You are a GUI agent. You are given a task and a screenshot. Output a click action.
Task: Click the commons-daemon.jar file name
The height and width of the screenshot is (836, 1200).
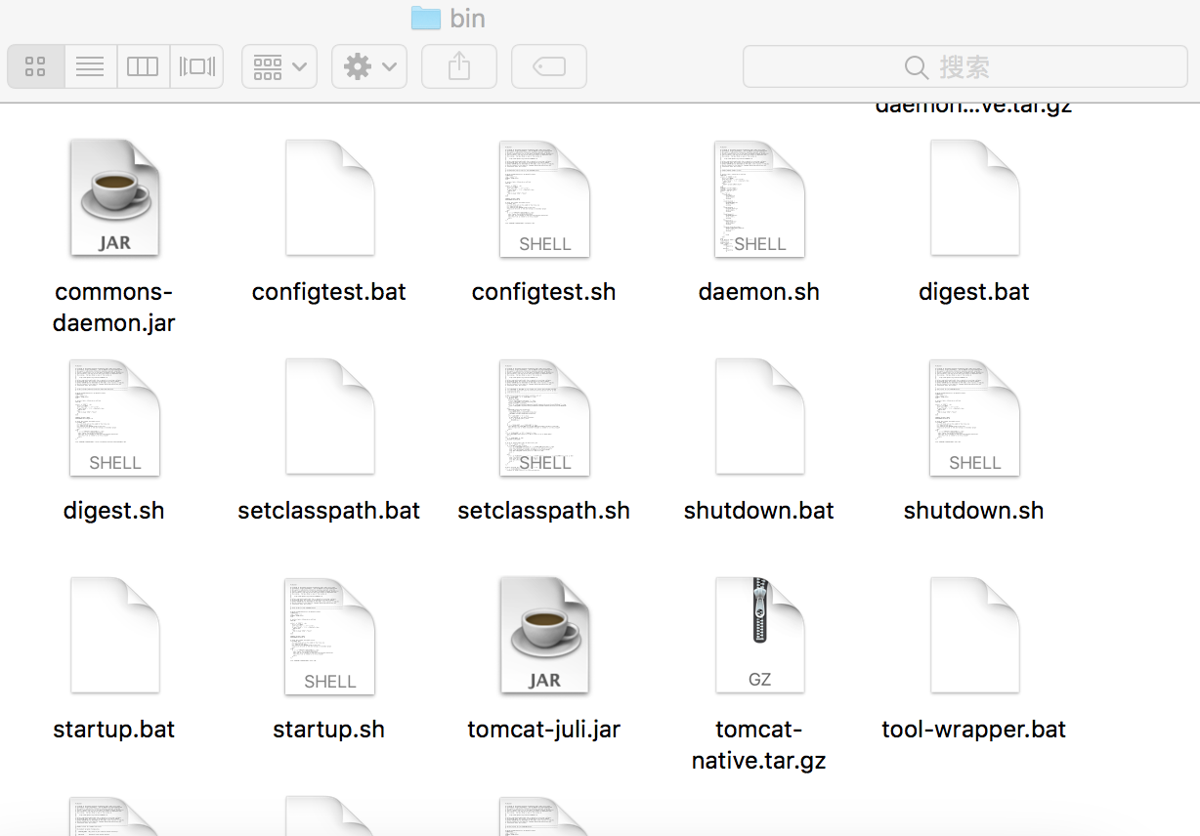[x=114, y=308]
